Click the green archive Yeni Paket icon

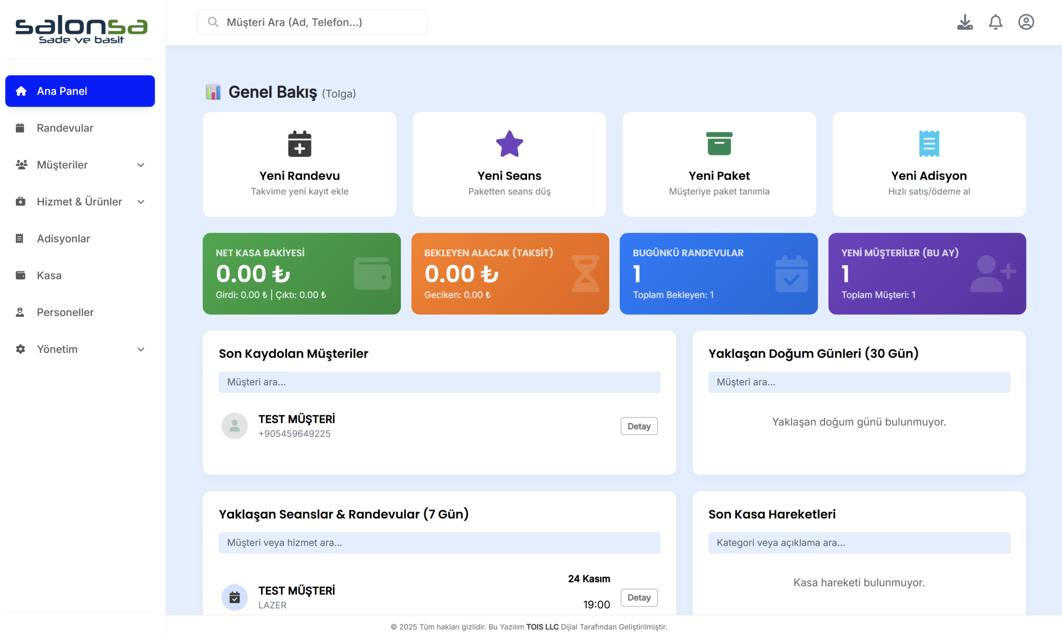(719, 144)
